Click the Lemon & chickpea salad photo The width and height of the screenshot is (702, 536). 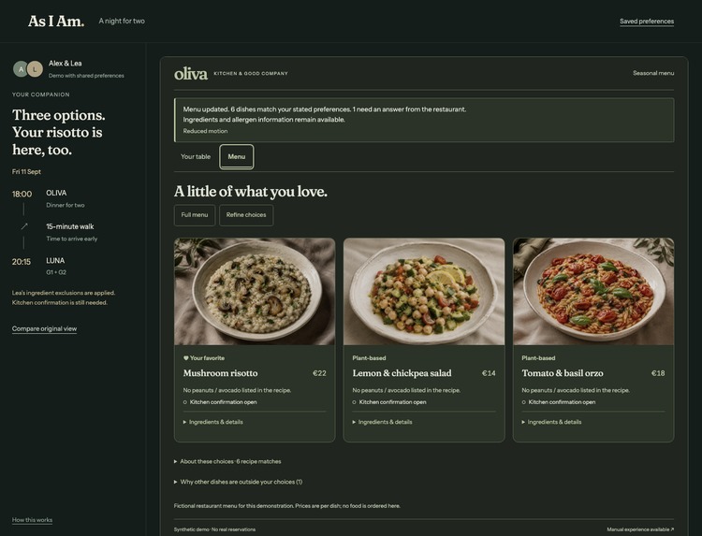pos(423,291)
